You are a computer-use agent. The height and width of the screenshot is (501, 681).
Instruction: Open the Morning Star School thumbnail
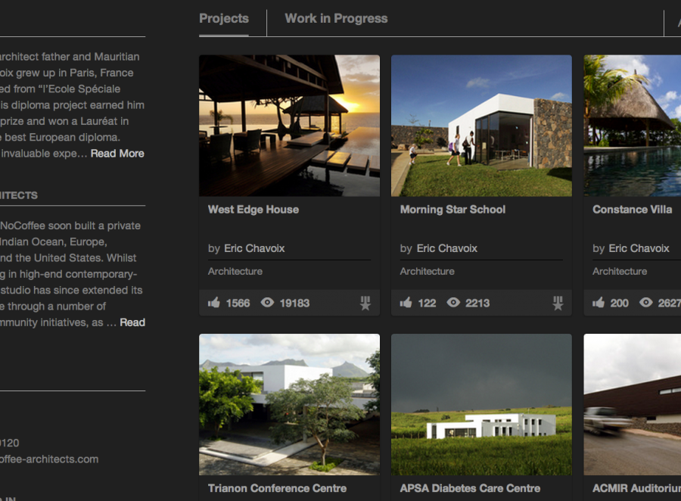coord(481,126)
